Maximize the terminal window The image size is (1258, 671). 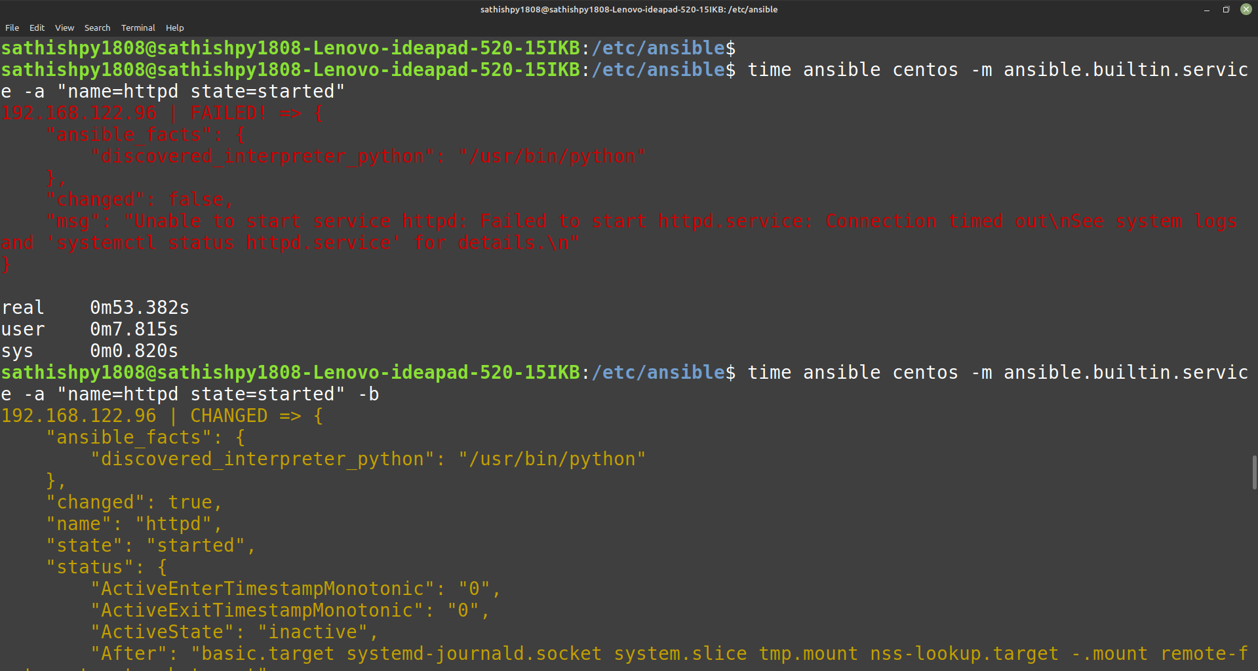tap(1226, 10)
